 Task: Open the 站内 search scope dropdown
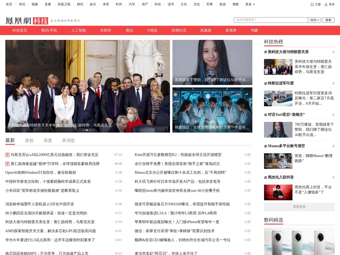[314, 20]
